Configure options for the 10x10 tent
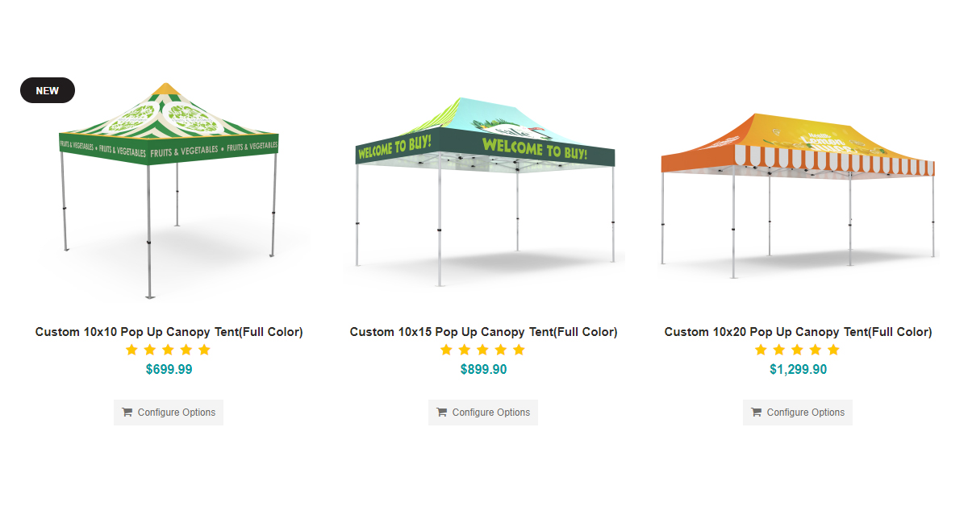968x506 pixels. point(169,412)
